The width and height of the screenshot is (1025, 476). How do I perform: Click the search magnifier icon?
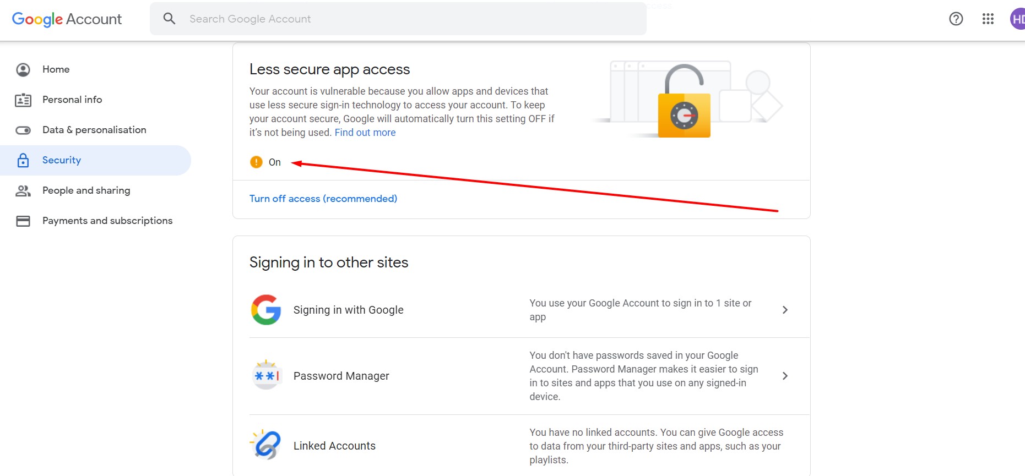169,19
